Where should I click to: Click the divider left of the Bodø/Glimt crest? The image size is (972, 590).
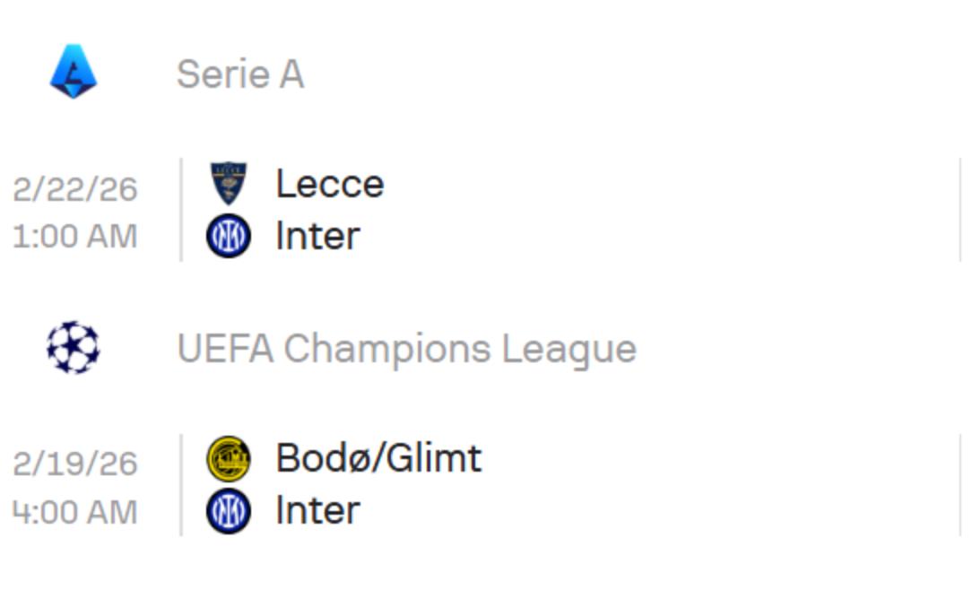click(x=181, y=484)
